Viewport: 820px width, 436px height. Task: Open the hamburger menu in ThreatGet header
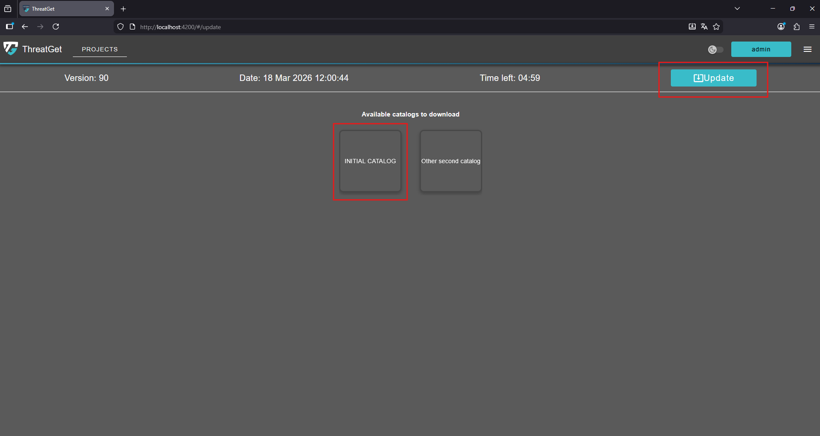pos(807,49)
